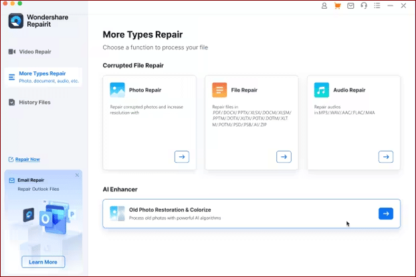Click the Repair Outlook Files text
Image resolution: width=416 pixels, height=277 pixels.
[39, 189]
